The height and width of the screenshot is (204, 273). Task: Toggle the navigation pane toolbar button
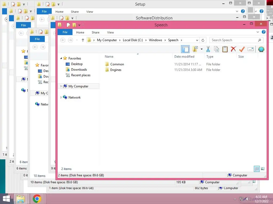pyautogui.click(x=185, y=49)
